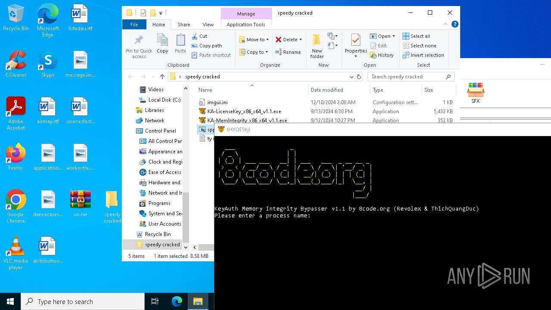551x310 pixels.
Task: Click Select none in the ribbon
Action: 419,46
